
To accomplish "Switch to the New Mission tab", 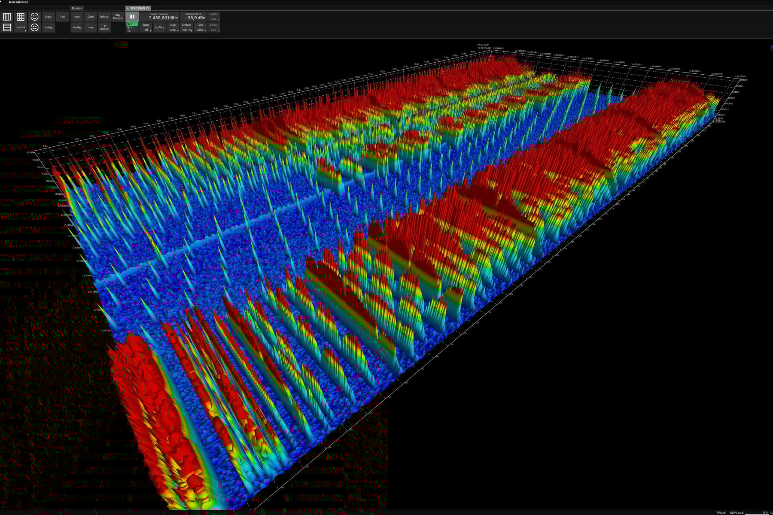I will tap(19, 2).
